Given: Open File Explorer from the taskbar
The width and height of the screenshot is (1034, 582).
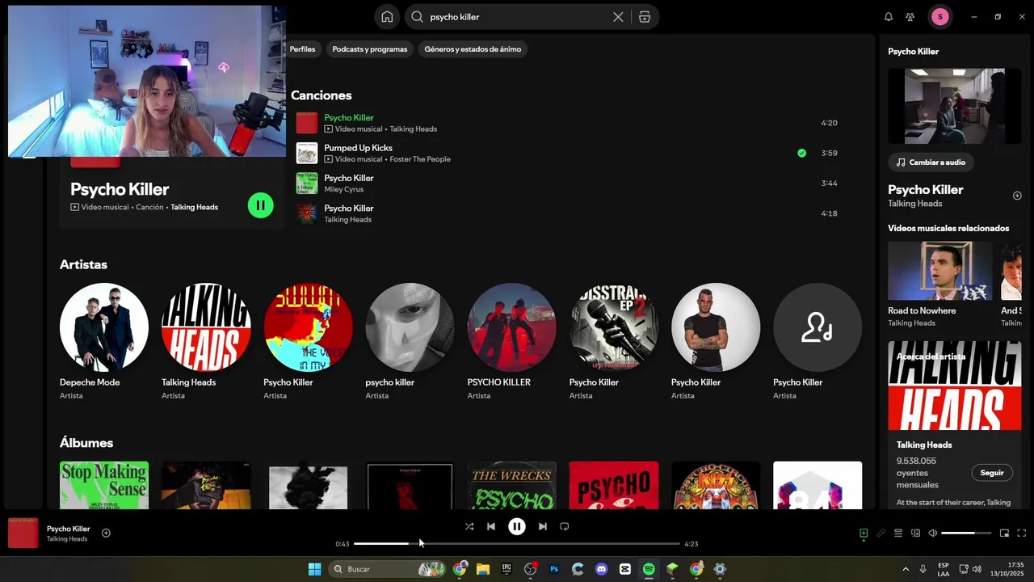Looking at the screenshot, I should pyautogui.click(x=483, y=569).
